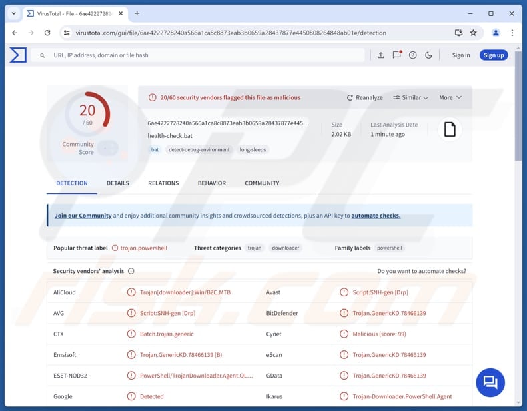Toggle dark mode with the moon icon

(x=428, y=55)
